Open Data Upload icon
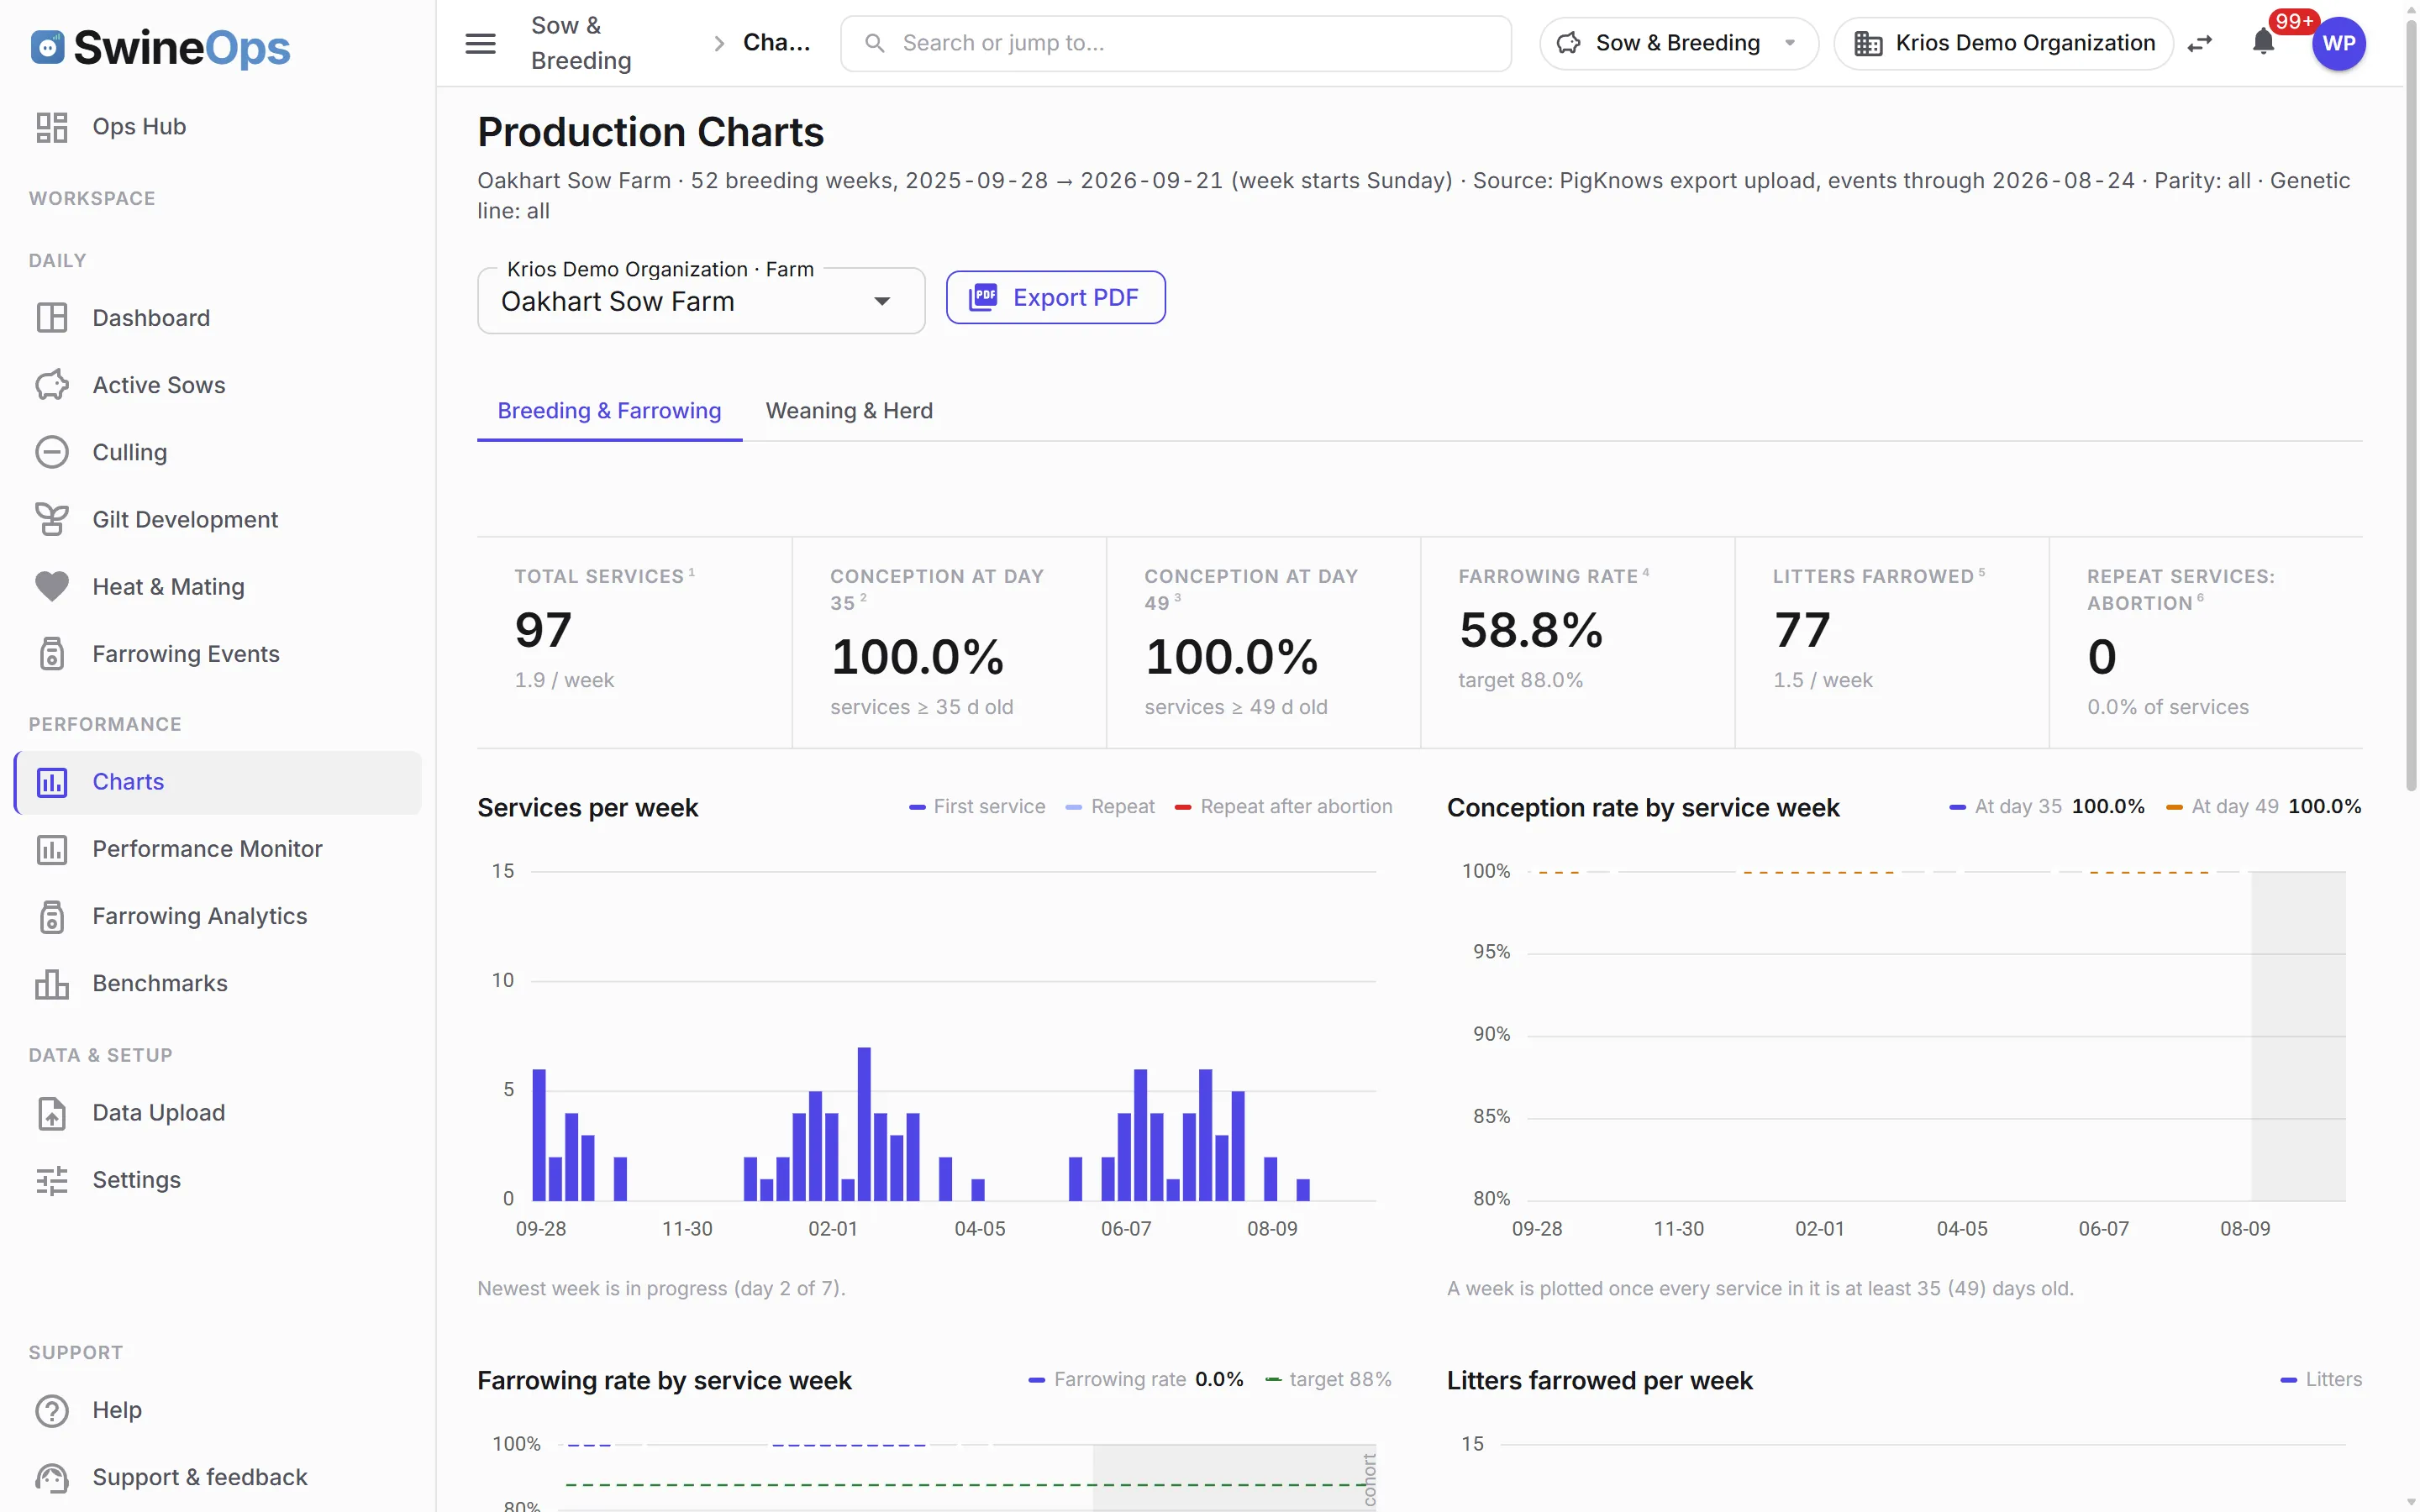 52,1113
